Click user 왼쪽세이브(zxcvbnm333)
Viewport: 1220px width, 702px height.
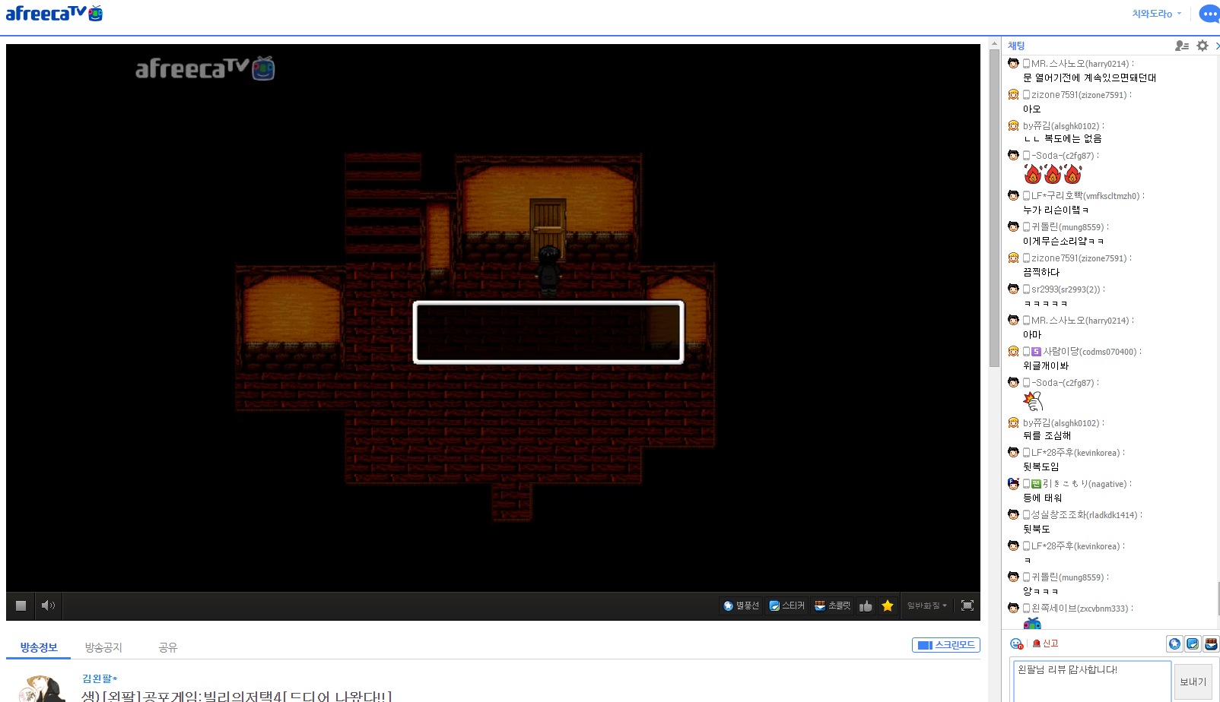[1080, 609]
